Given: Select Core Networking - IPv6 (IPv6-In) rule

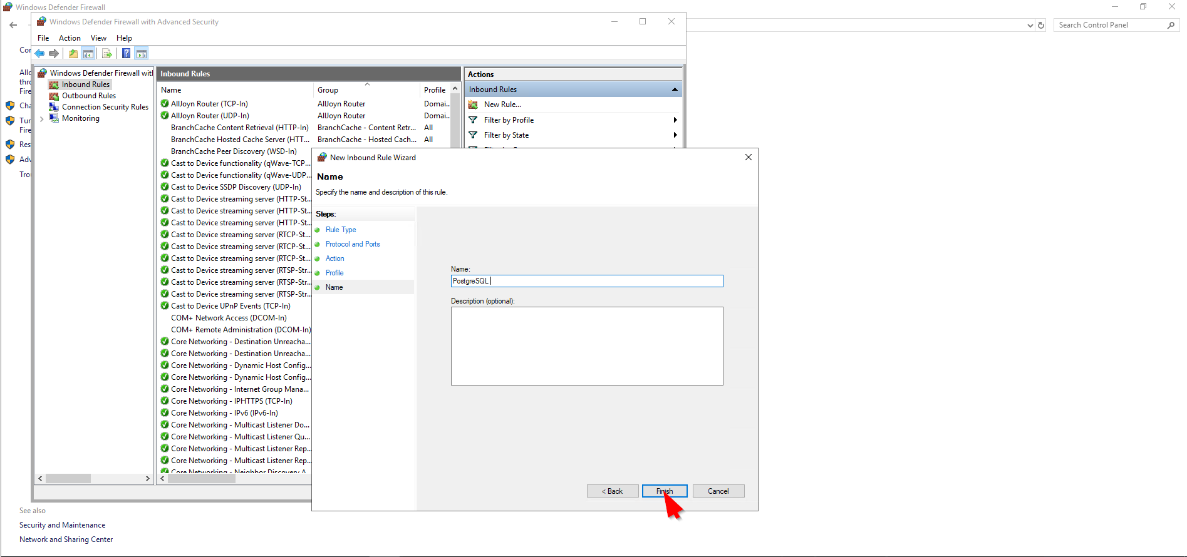Looking at the screenshot, I should pos(224,413).
